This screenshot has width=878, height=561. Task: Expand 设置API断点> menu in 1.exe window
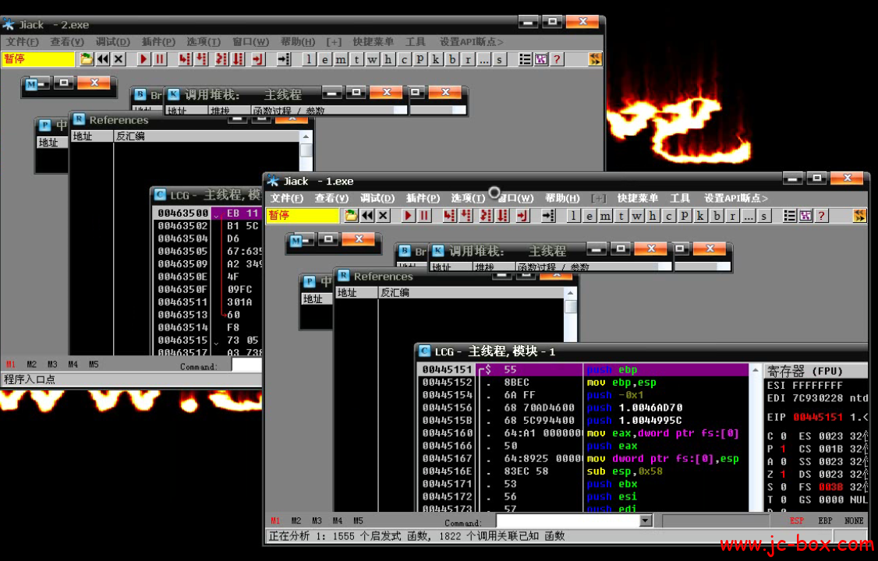click(x=735, y=199)
